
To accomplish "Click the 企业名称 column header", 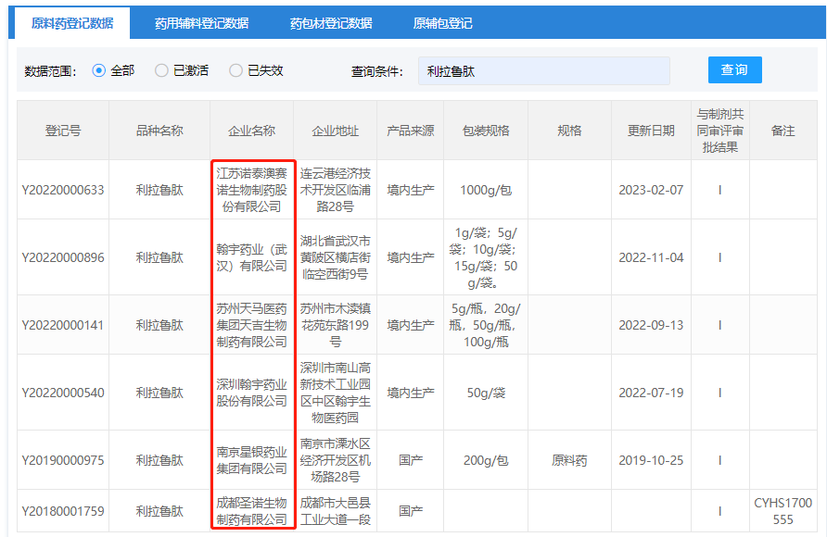I will click(x=251, y=131).
